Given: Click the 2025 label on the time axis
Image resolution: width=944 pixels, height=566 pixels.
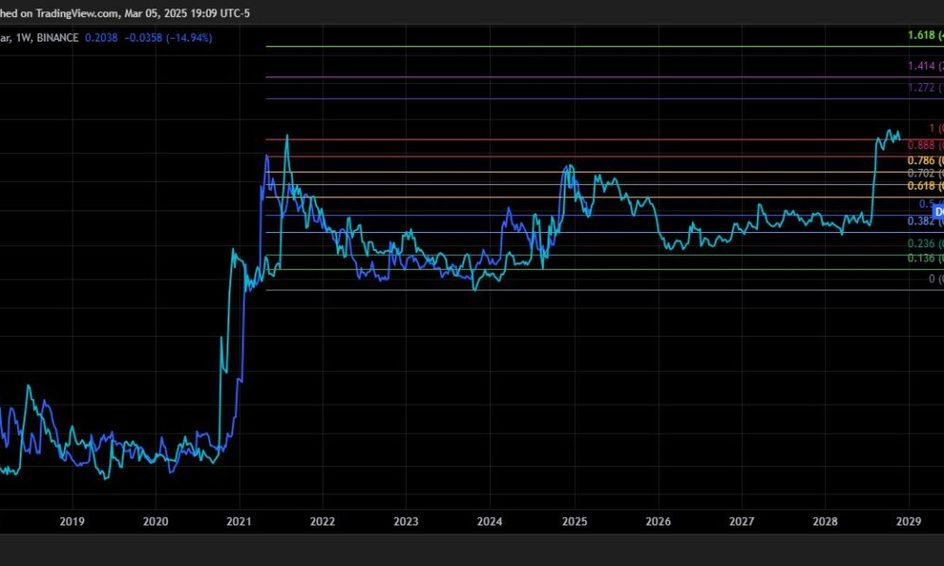Looking at the screenshot, I should click(x=575, y=521).
